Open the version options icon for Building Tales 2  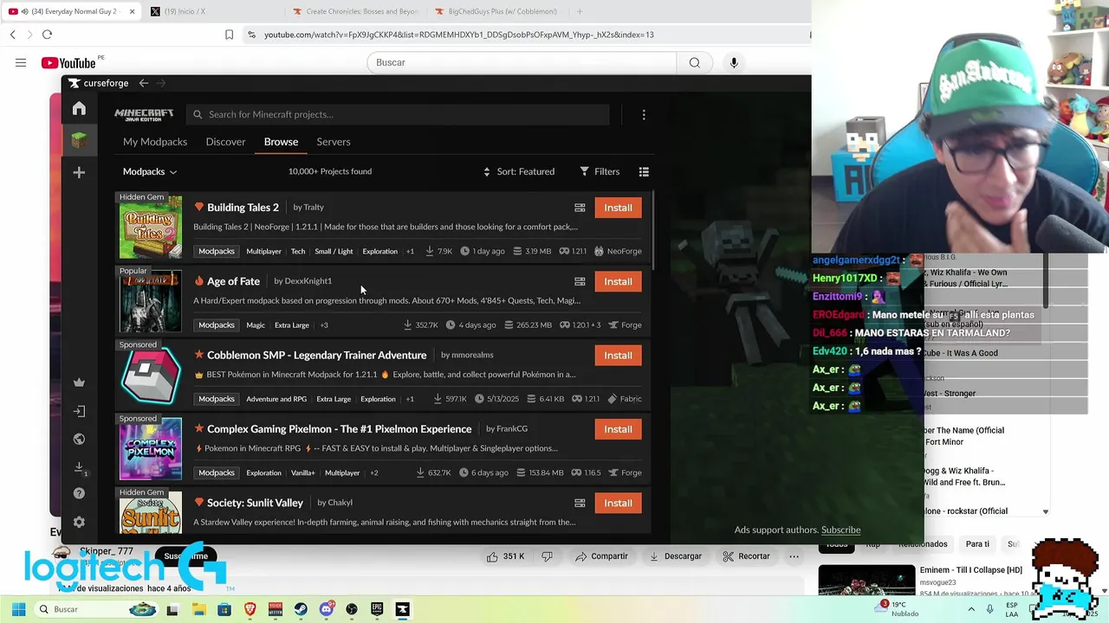point(580,208)
